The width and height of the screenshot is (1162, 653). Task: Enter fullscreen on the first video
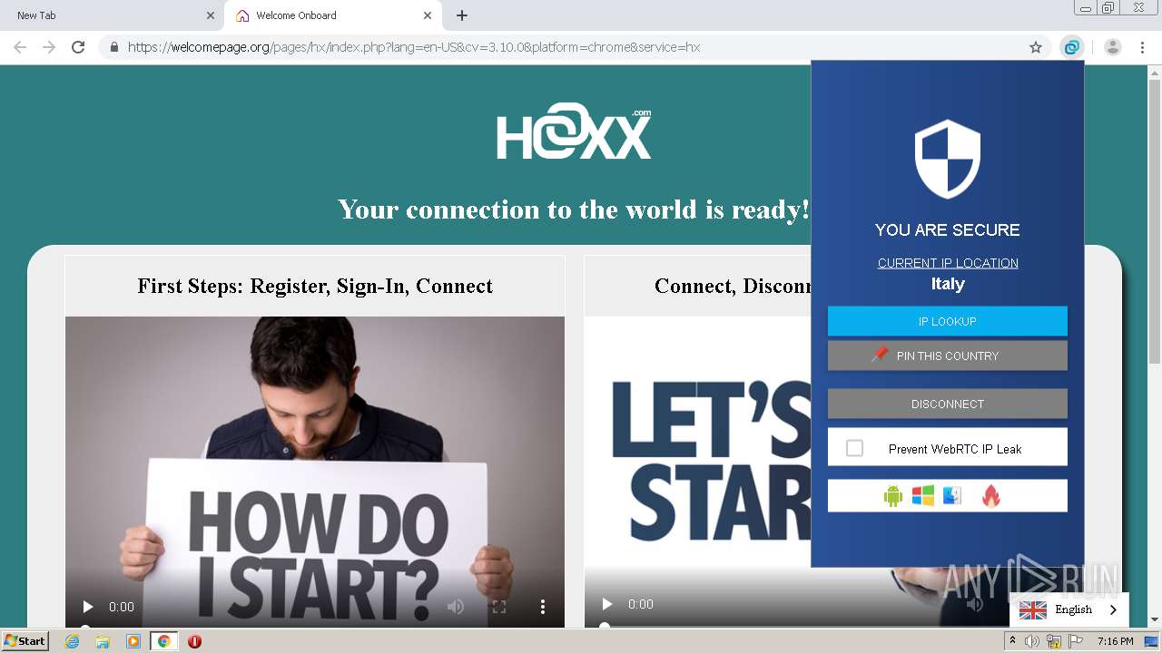coord(499,607)
